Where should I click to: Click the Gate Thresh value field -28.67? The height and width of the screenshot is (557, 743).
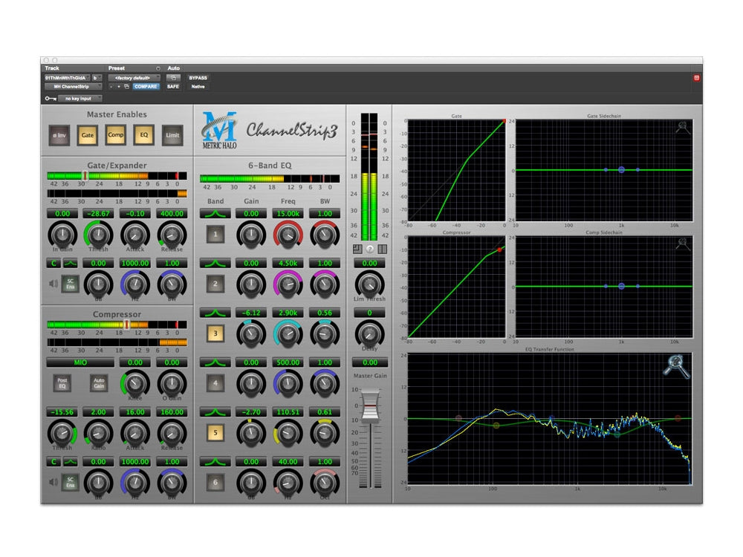click(99, 214)
